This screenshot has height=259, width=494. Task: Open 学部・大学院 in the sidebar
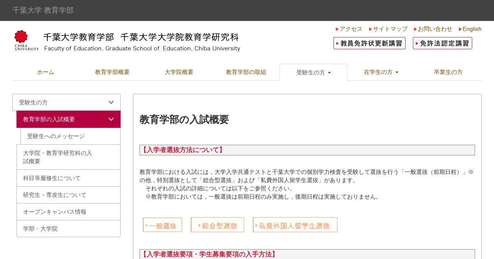click(x=68, y=229)
